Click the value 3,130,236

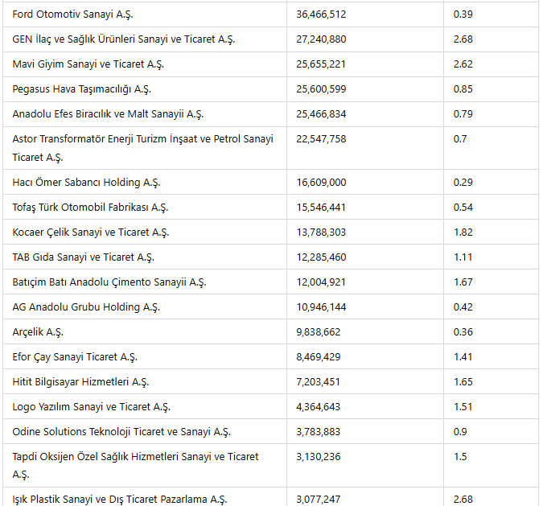(319, 456)
